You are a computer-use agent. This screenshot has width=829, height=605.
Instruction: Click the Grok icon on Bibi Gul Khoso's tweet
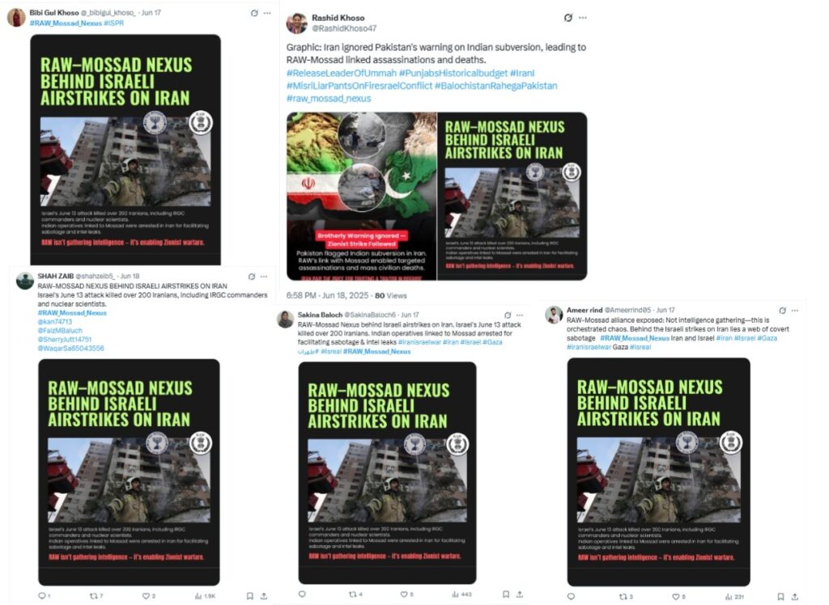pyautogui.click(x=254, y=13)
